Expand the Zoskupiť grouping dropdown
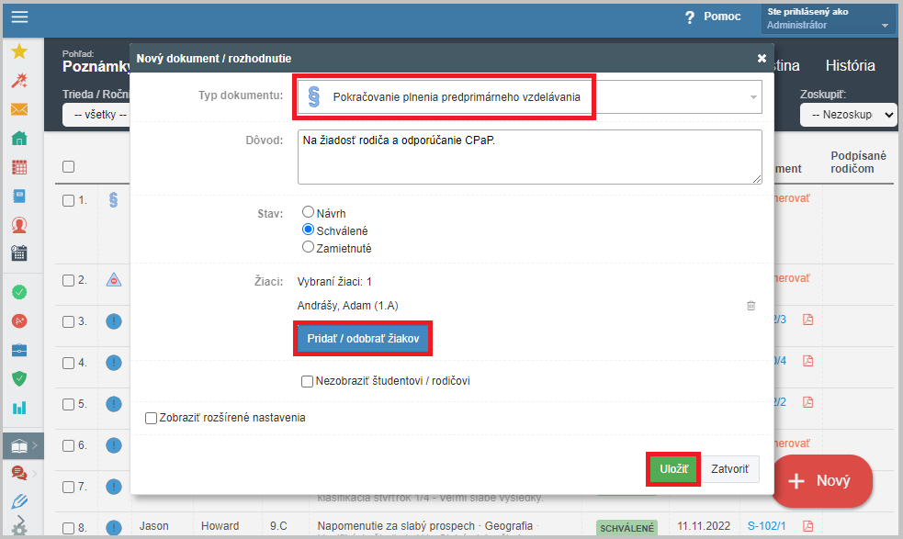903x539 pixels. click(847, 115)
